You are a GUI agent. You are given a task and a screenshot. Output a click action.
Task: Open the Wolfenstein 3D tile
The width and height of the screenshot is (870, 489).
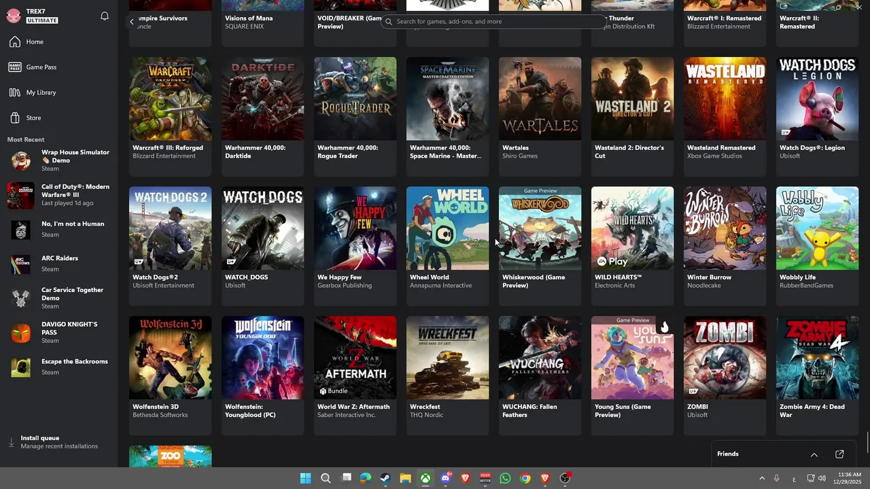[x=170, y=376]
